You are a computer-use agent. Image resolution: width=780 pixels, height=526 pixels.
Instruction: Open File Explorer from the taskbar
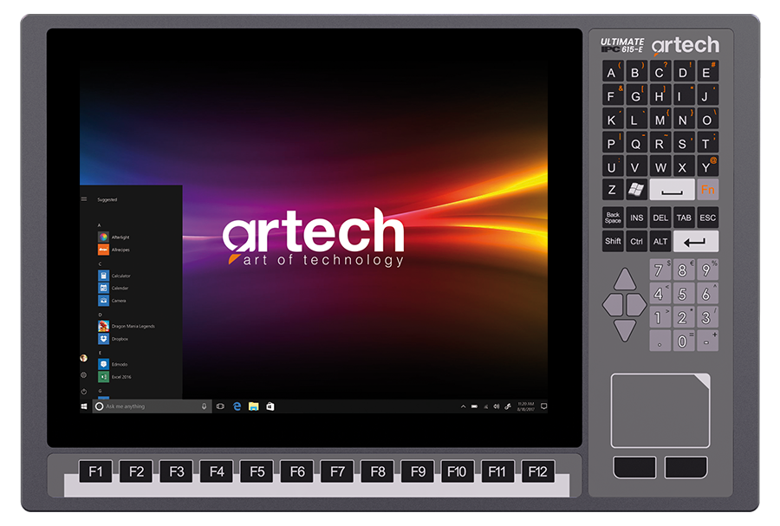[253, 406]
